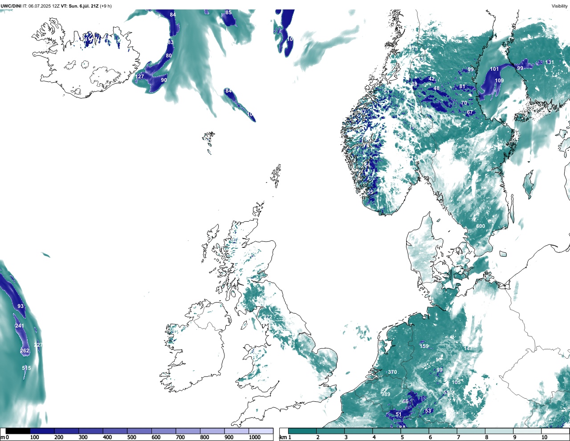This screenshot has height=441, width=570.
Task: Click the 147 value over eastern Germany
Action: [468, 348]
